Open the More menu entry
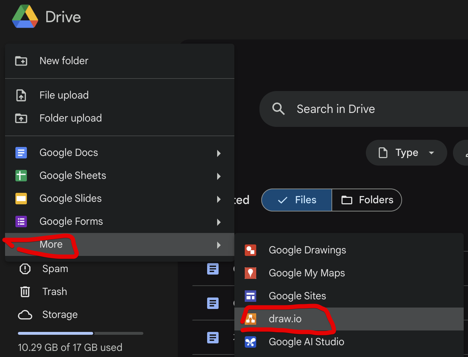 pyautogui.click(x=120, y=244)
